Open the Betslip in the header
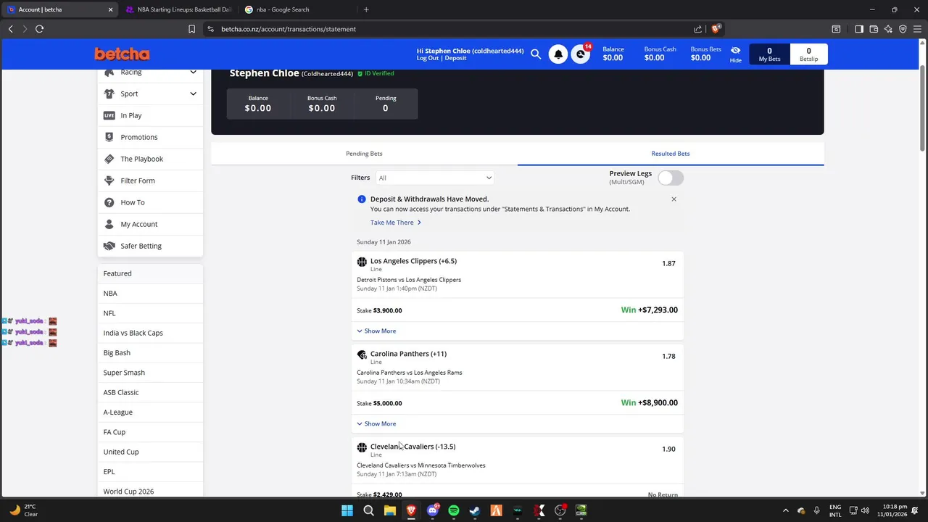The image size is (928, 522). pos(808,54)
